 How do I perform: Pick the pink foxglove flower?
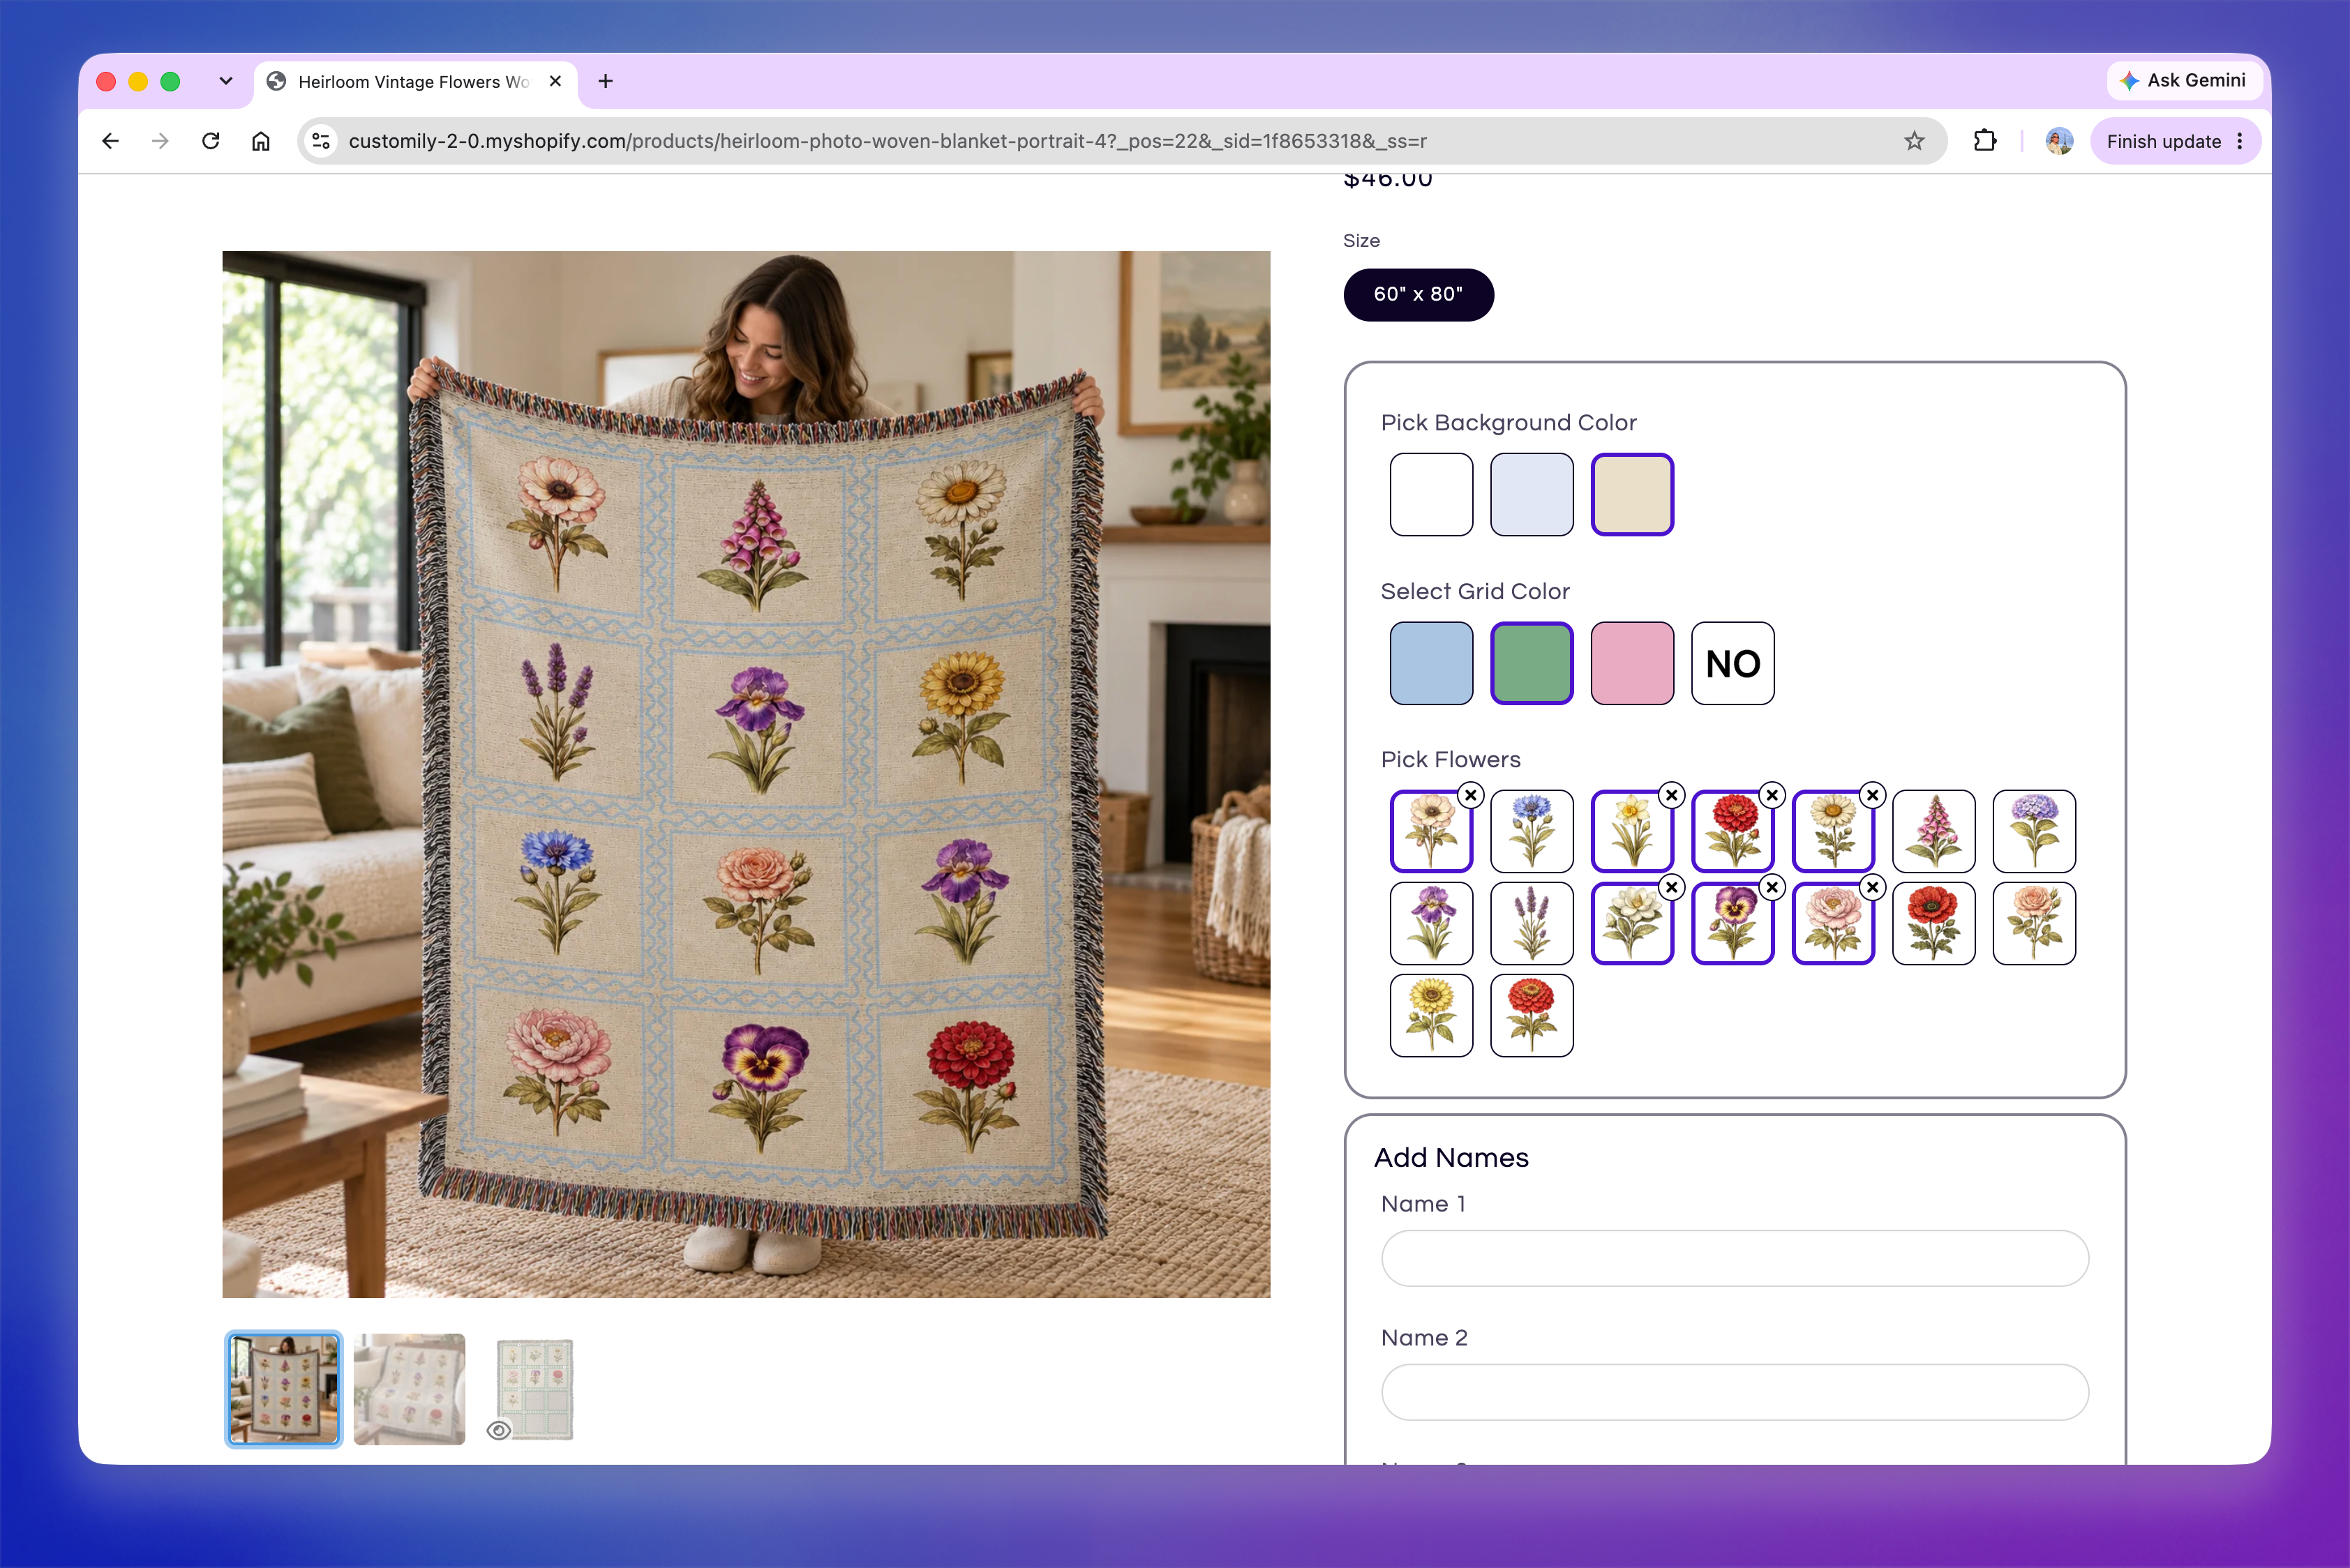coord(1933,831)
